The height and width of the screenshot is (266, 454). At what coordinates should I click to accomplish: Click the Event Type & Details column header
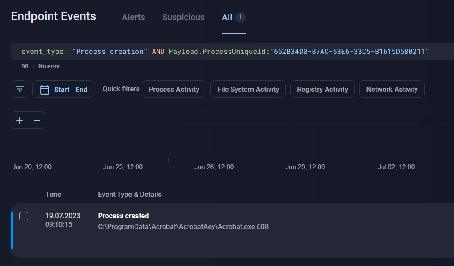[x=130, y=194]
